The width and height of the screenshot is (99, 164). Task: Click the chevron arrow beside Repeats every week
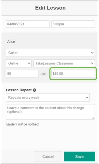click(87, 98)
